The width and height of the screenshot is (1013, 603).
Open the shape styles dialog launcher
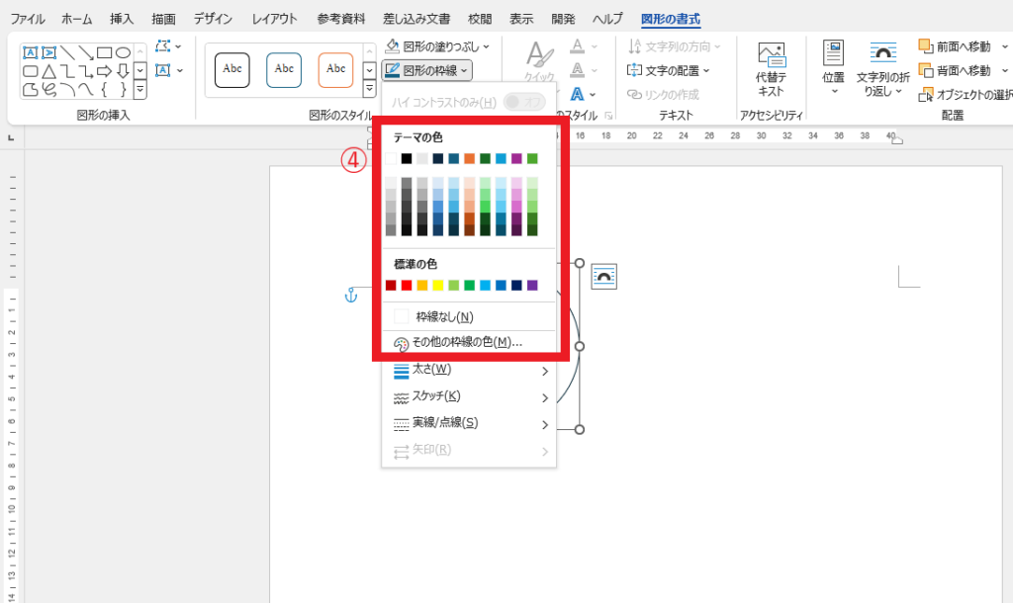(608, 116)
